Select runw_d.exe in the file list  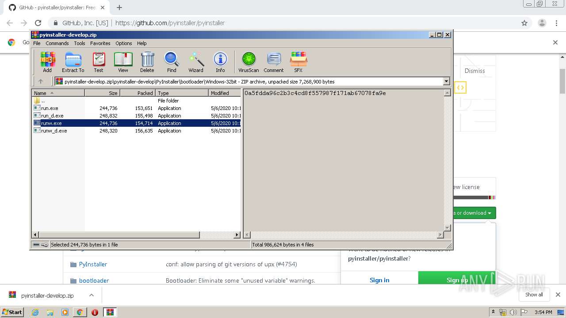pos(137,131)
